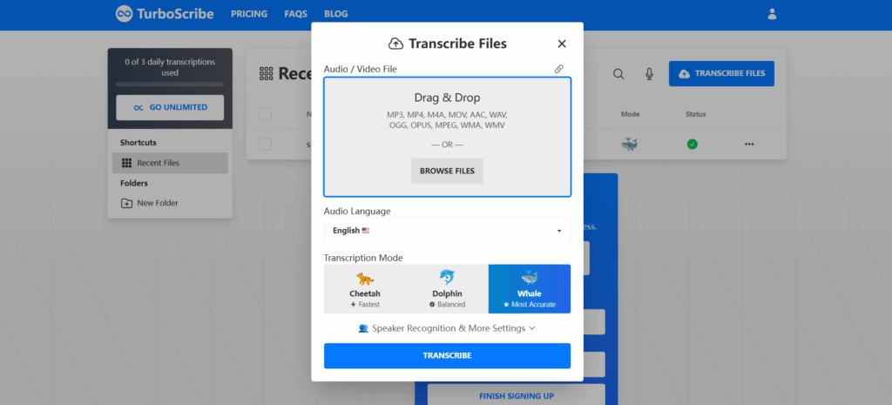This screenshot has height=405, width=892.
Task: Open the three-dot file options menu
Action: (749, 145)
